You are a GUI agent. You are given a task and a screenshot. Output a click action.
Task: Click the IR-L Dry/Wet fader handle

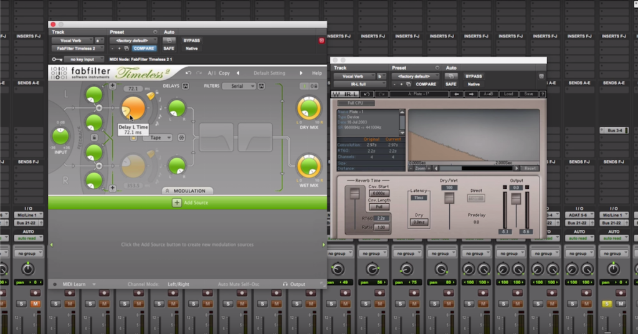(x=448, y=198)
